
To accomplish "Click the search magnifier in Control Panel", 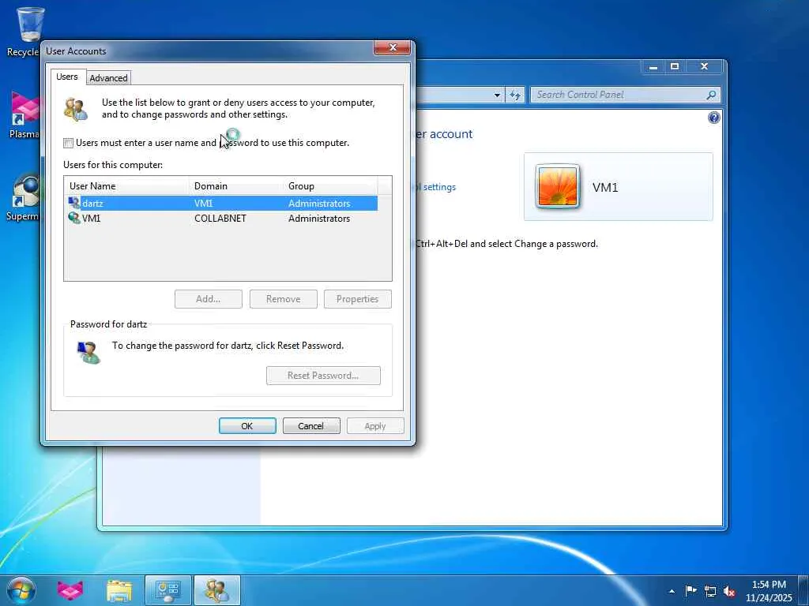I will (x=711, y=95).
